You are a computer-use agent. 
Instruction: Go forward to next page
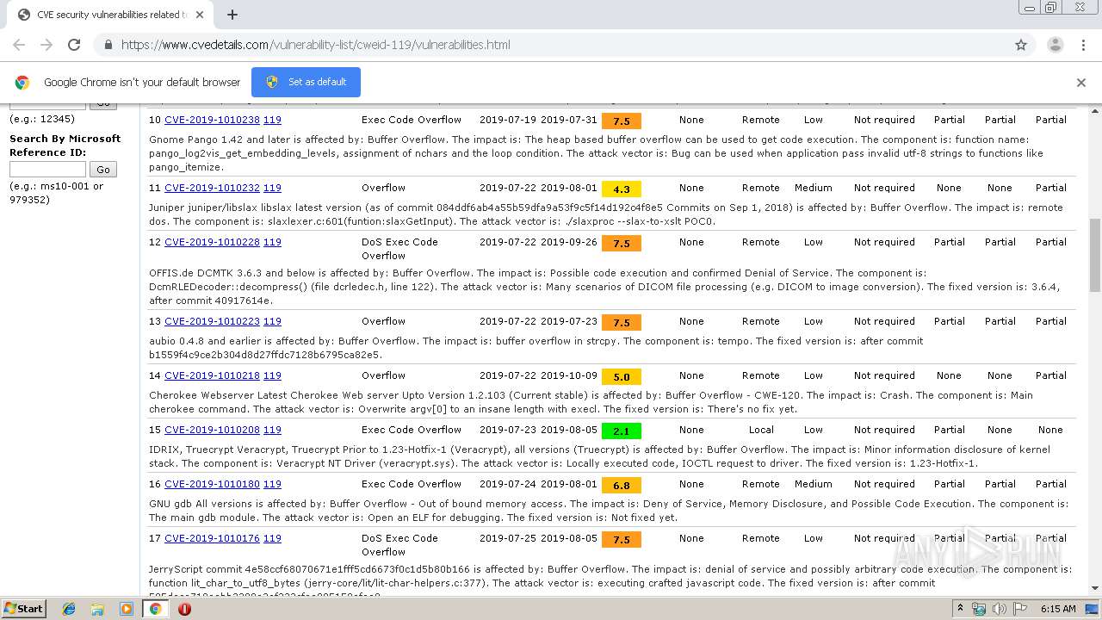(x=46, y=45)
